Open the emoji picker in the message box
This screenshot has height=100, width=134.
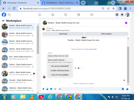(x=123, y=89)
